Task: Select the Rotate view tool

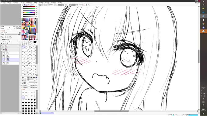Action: point(27,44)
